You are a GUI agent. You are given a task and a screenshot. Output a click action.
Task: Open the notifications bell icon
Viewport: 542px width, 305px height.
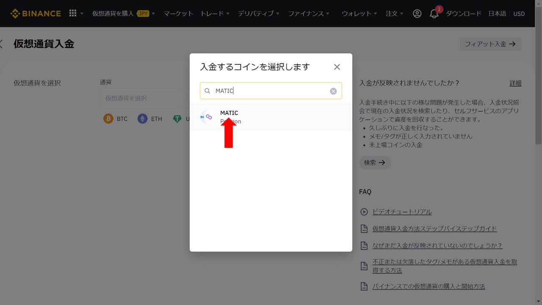[434, 14]
